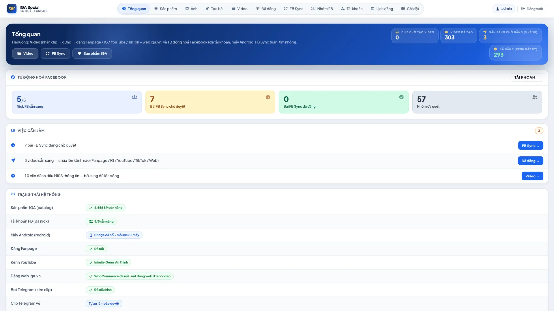Click the IGA Social logo icon
The width and height of the screenshot is (554, 311).
(12, 9)
